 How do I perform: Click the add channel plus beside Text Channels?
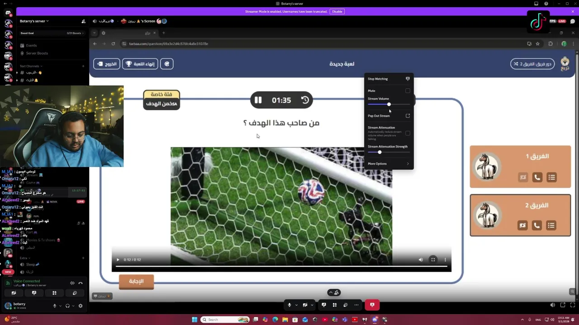83,66
